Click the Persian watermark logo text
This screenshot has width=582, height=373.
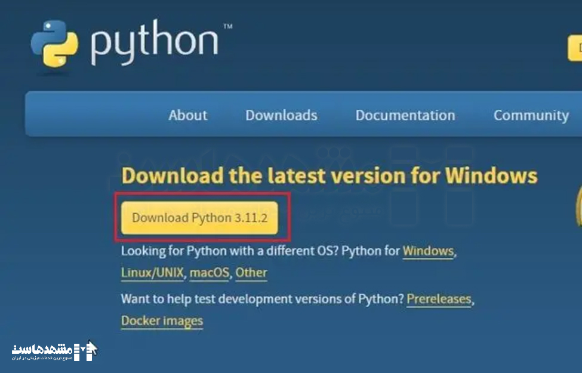[x=42, y=349]
